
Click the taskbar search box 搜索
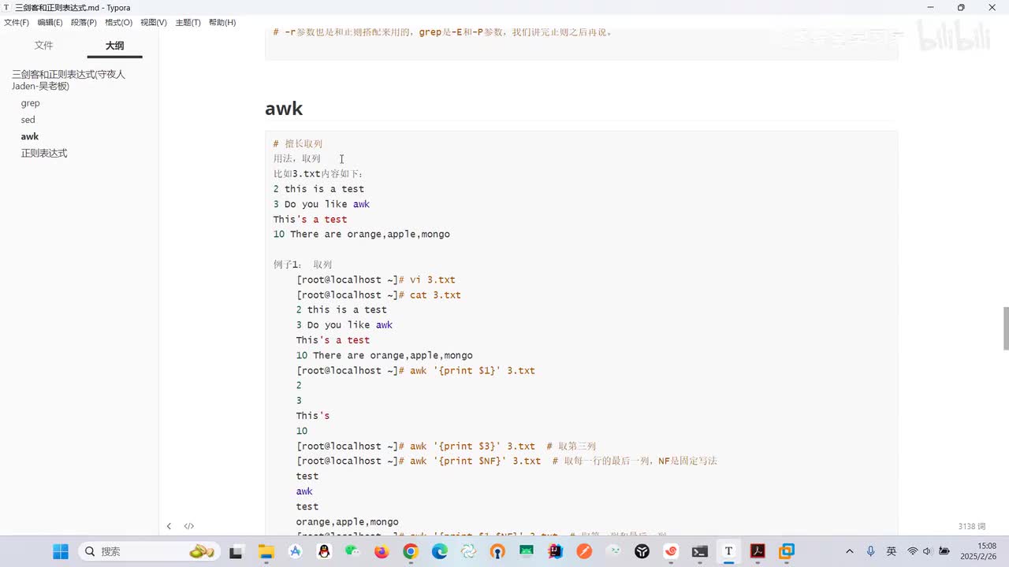[148, 551]
